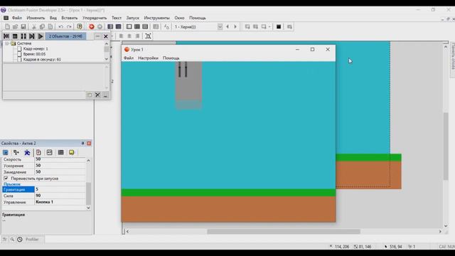The width and height of the screenshot is (455, 256).
Task: Pin the Свойства properties panel
Action: click(82, 144)
